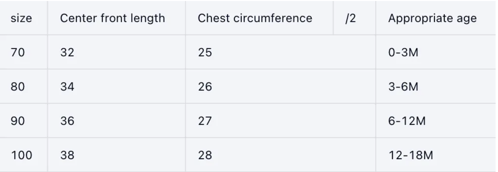Click the 'Chest circumference' header cell

[255, 18]
